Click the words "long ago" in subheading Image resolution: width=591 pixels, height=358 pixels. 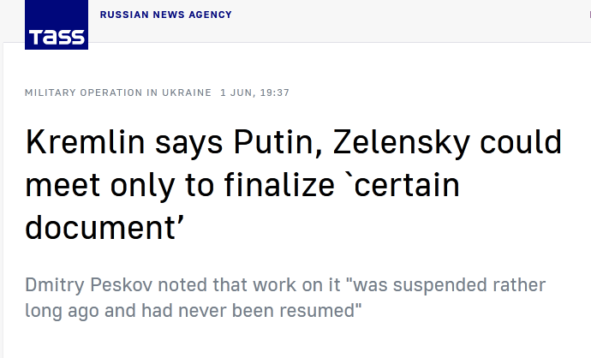tap(62, 312)
